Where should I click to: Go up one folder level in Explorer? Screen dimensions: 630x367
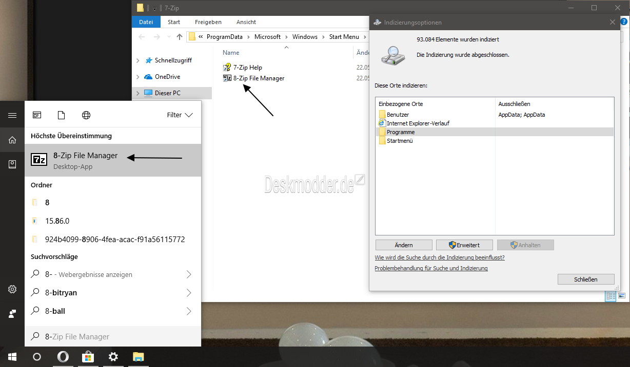180,37
